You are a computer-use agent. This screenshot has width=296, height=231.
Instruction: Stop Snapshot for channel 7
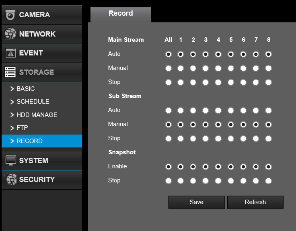point(256,181)
